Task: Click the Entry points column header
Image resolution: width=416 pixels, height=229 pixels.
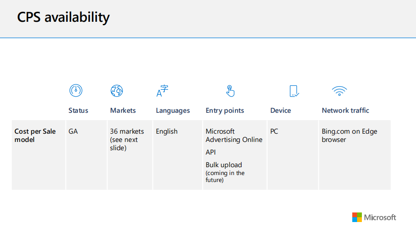Action: [x=225, y=111]
